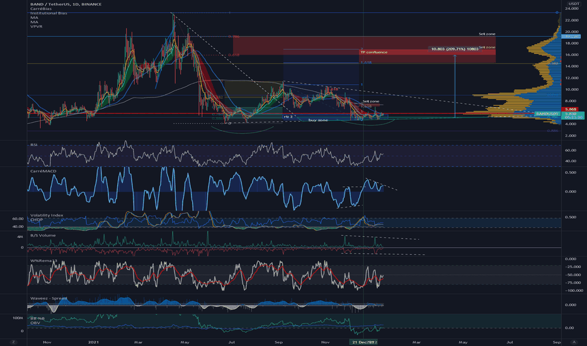This screenshot has width=587, height=346.
Task: Click the W%Rema 13 pane label
Action: tap(44, 260)
